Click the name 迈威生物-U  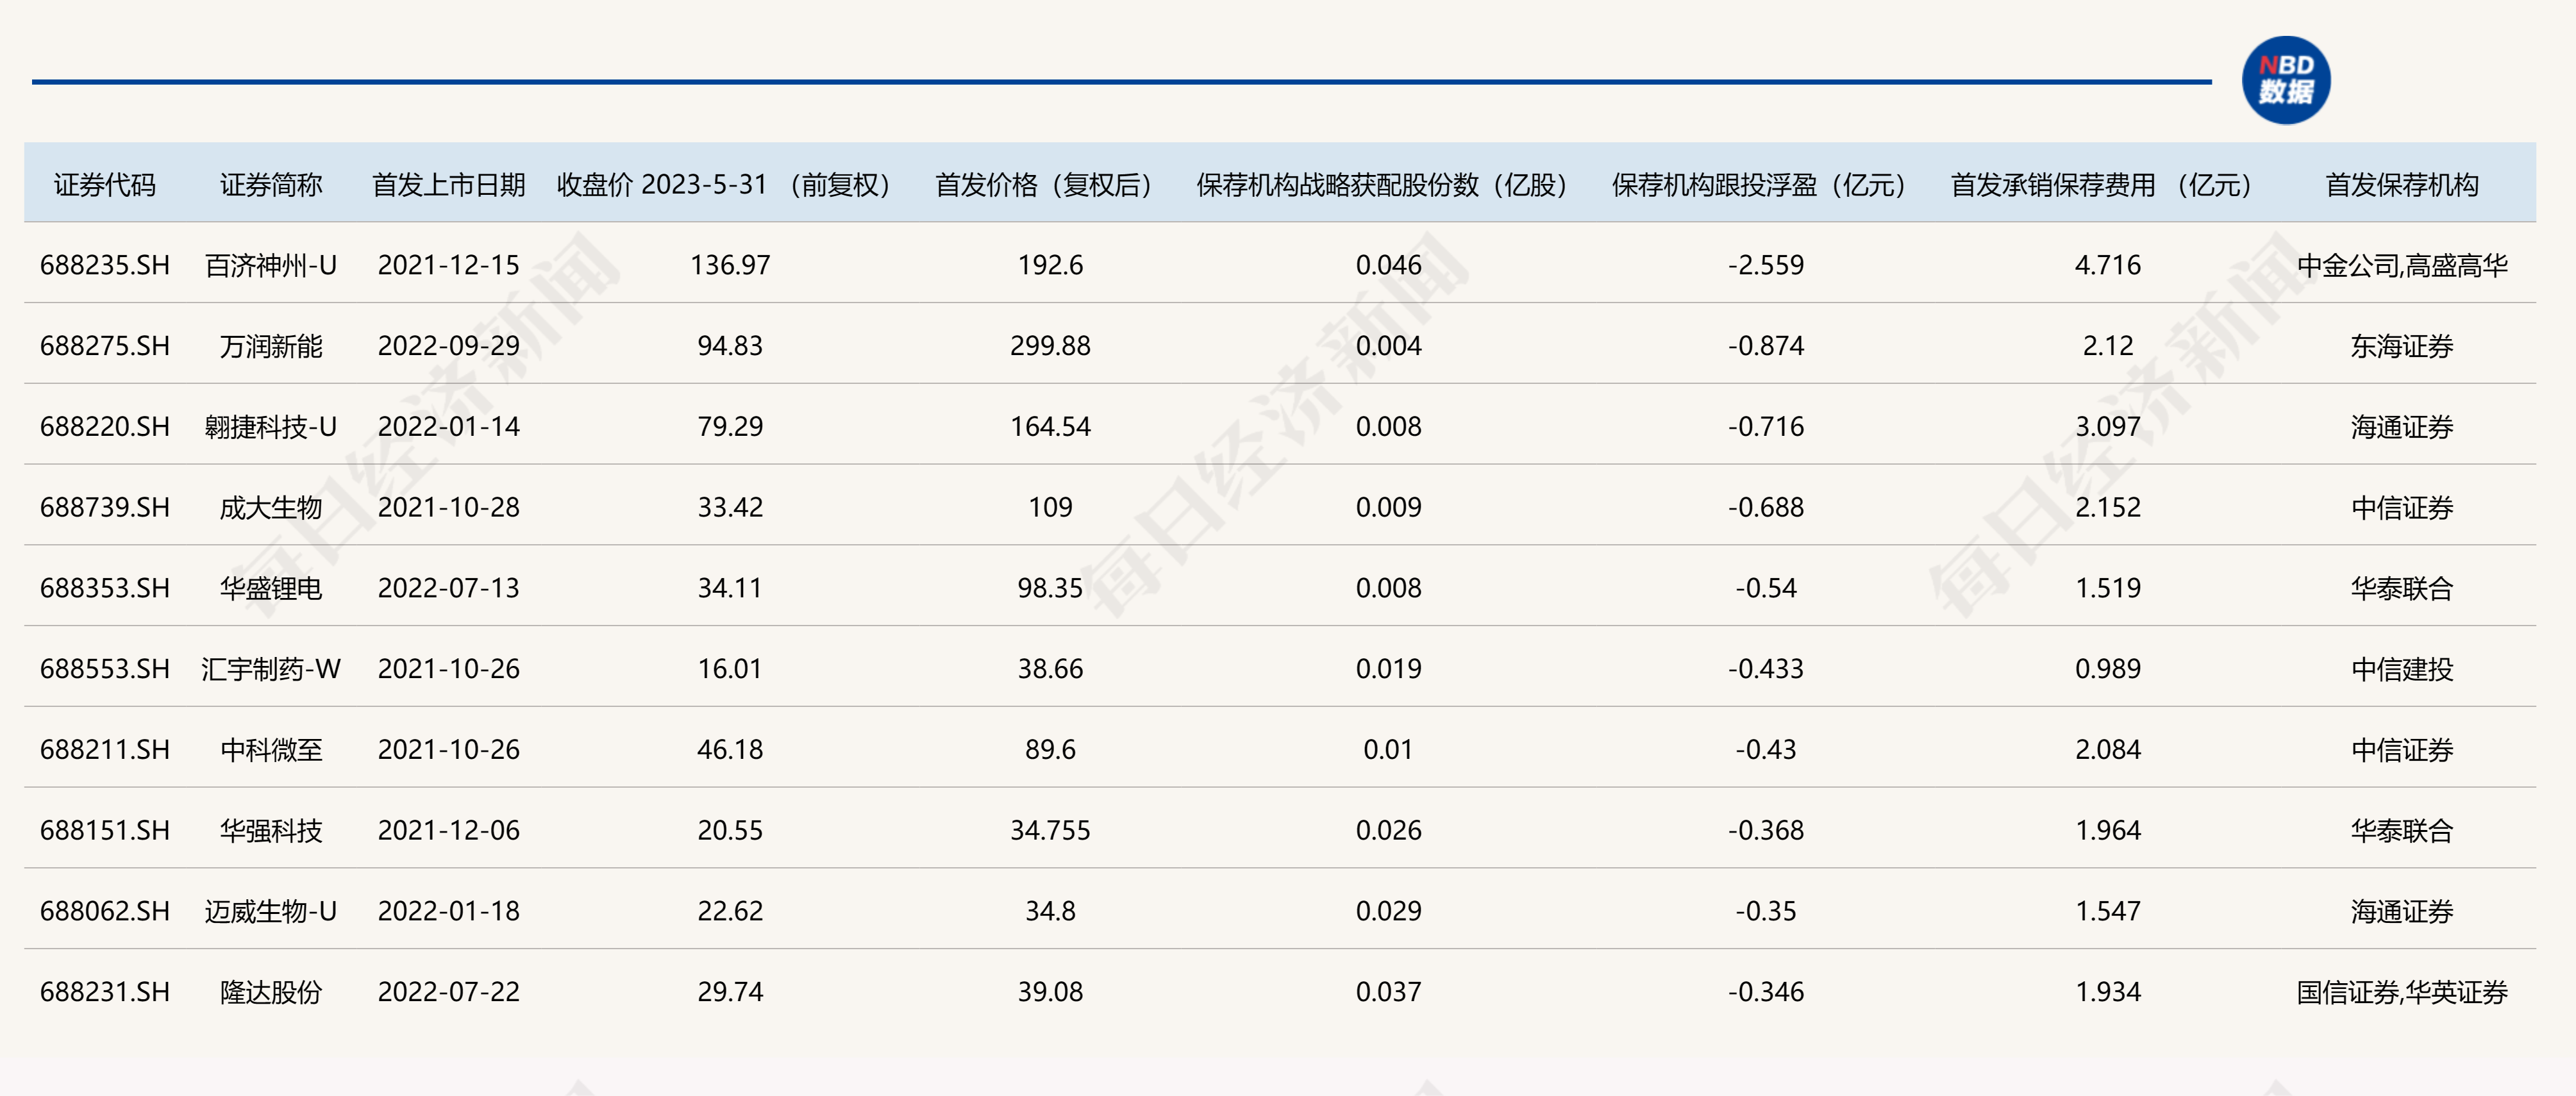coord(271,911)
